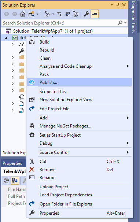Collapse the TelerikWpfApp7 project node
140x222 pixels.
pos(6,38)
